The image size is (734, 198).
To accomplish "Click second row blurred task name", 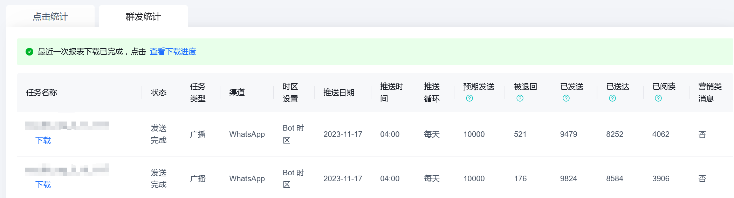I will [x=67, y=170].
